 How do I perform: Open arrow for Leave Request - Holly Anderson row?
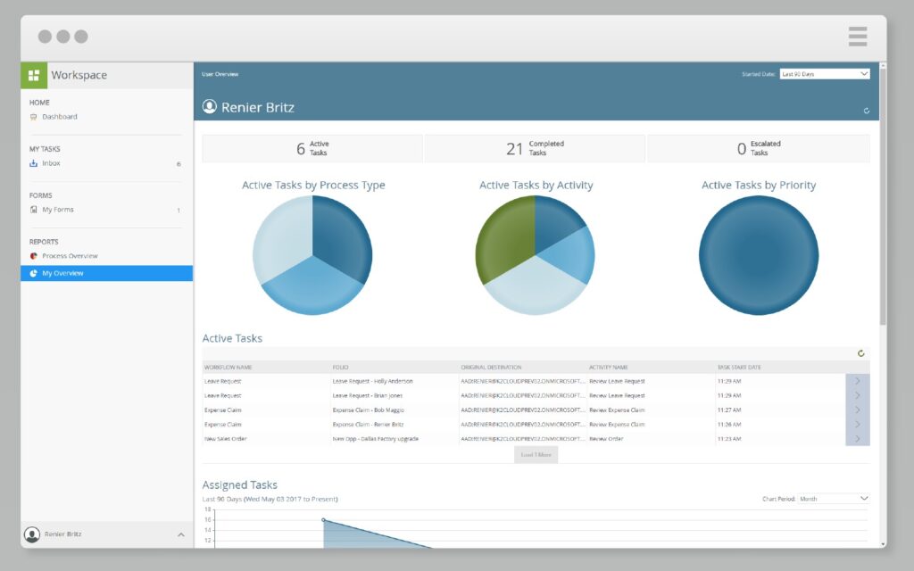[x=857, y=381]
